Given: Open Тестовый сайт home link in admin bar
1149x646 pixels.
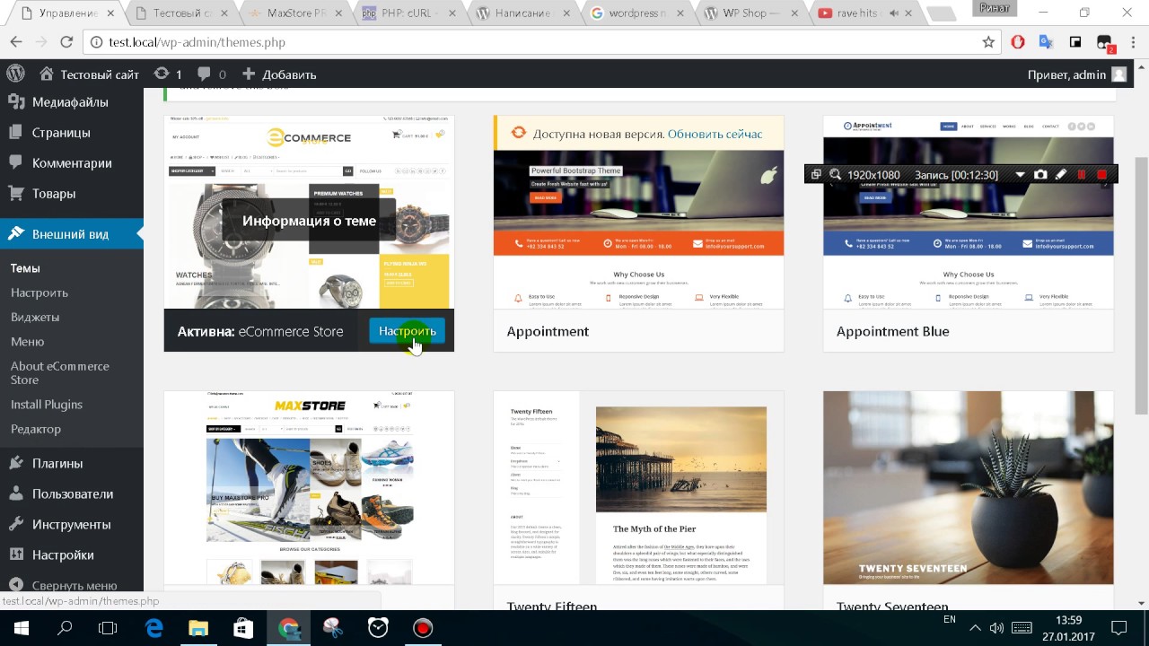Looking at the screenshot, I should pyautogui.click(x=90, y=74).
